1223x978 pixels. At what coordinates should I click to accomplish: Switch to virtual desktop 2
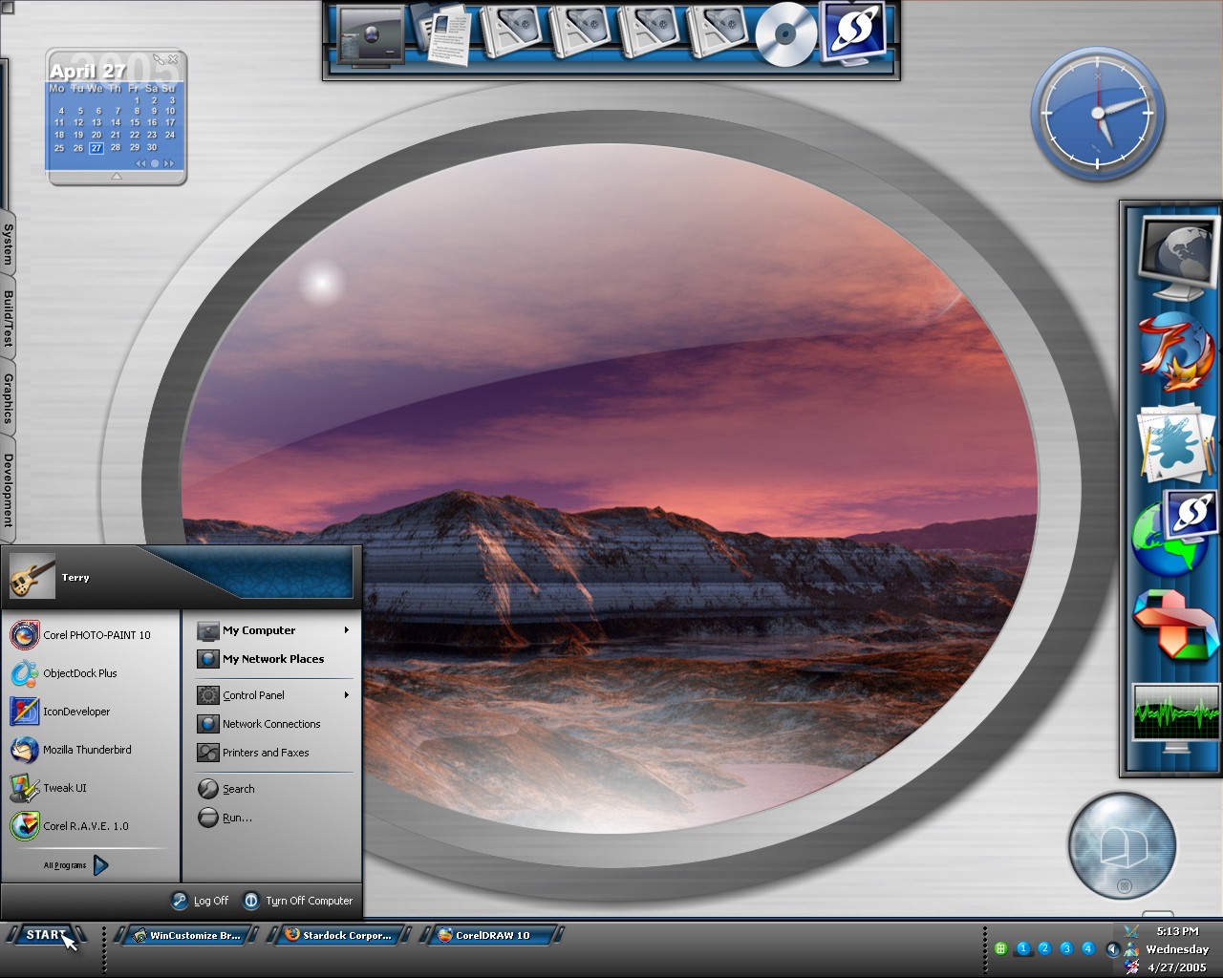click(x=1044, y=948)
